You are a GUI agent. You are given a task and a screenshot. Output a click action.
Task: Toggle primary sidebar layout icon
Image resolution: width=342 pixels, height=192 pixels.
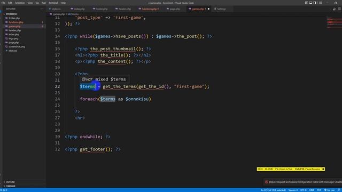(x=306, y=3)
